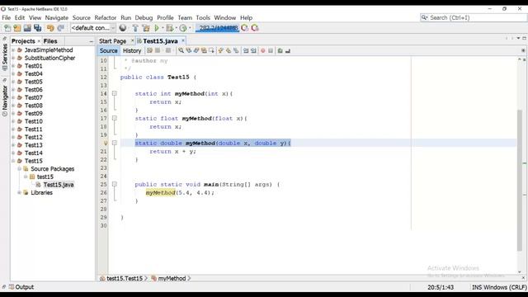Click the Clean and Build Project icon

coord(146,28)
